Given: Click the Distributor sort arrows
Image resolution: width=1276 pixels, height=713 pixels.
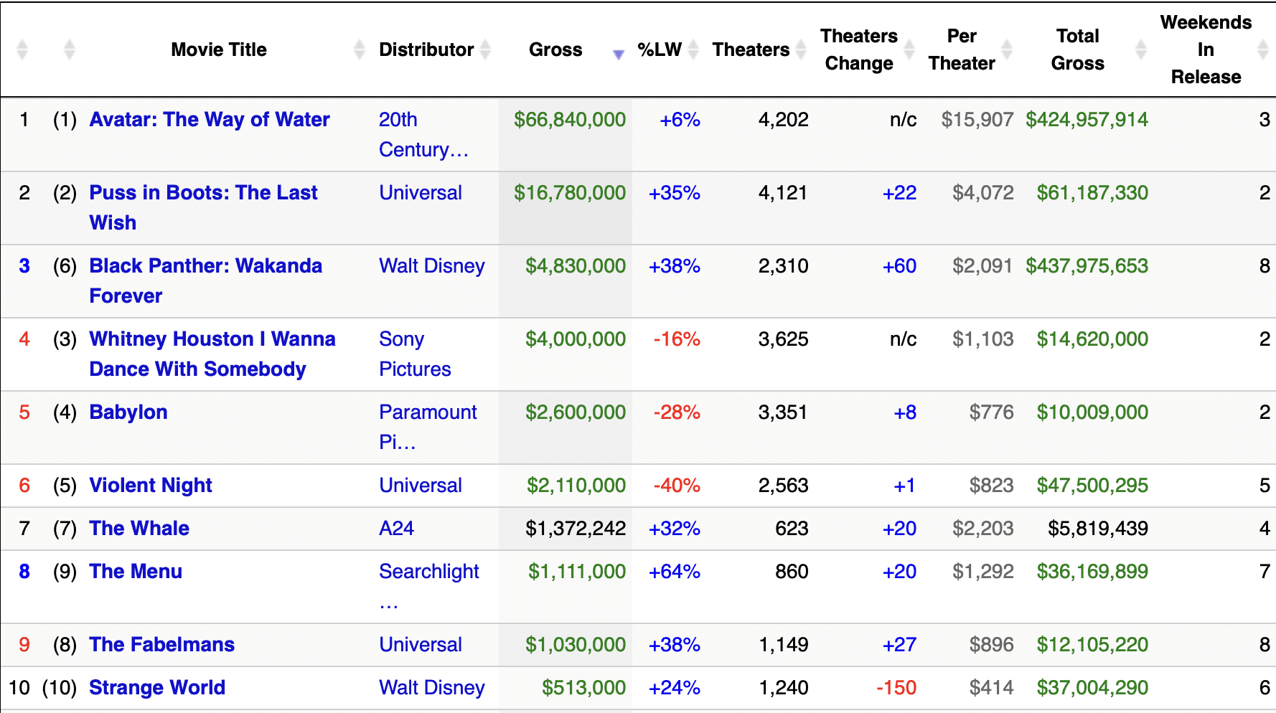Looking at the screenshot, I should pyautogui.click(x=486, y=49).
